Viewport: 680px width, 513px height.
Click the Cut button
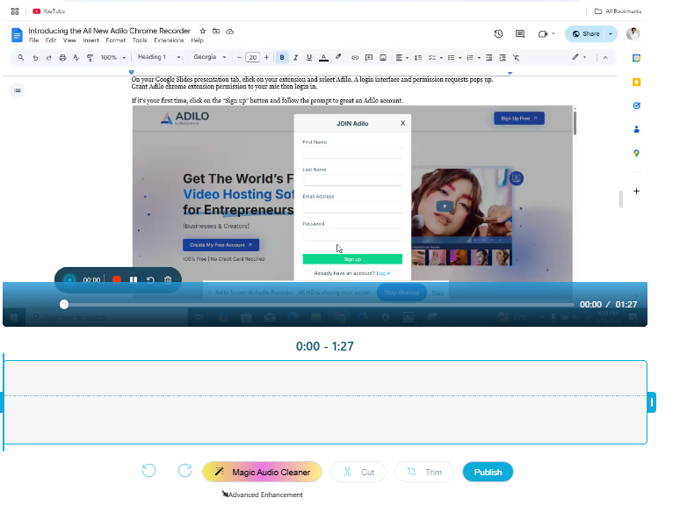tap(358, 472)
